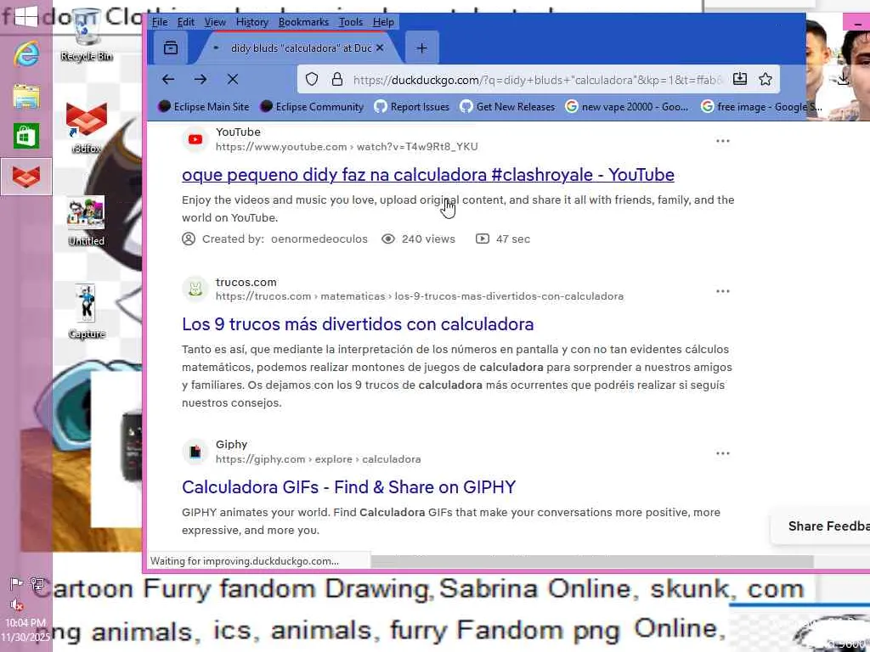Click the horizontal scrollbar at window bottom
The width and height of the screenshot is (870, 652).
pos(592,561)
